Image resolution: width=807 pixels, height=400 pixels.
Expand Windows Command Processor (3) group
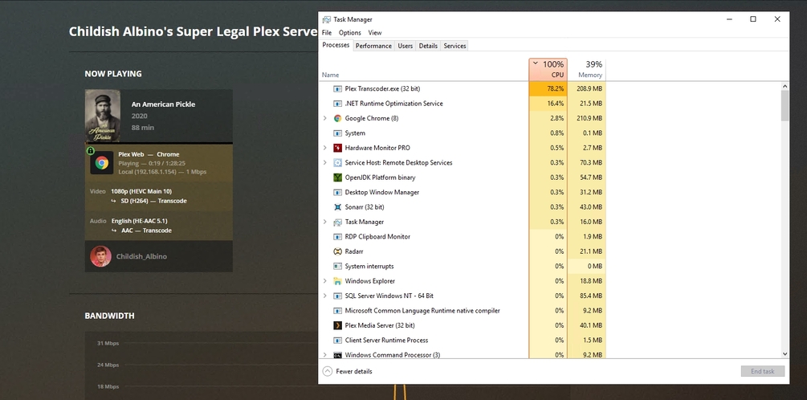(324, 355)
